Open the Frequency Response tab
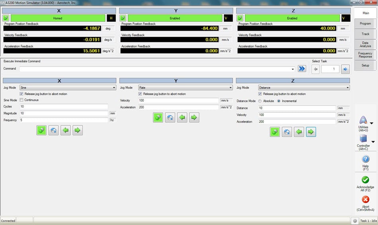This screenshot has width=378, height=225. [x=365, y=55]
